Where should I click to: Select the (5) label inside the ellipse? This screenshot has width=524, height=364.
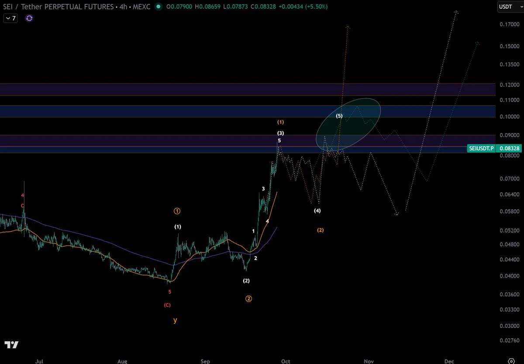pos(339,116)
